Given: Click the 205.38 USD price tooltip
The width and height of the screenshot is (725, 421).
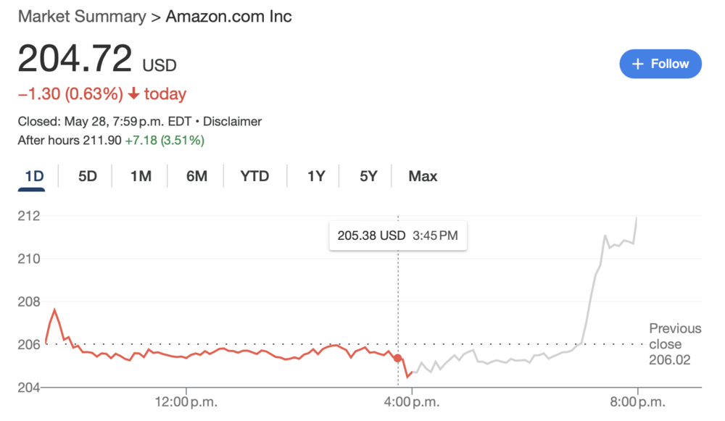Looking at the screenshot, I should [397, 235].
